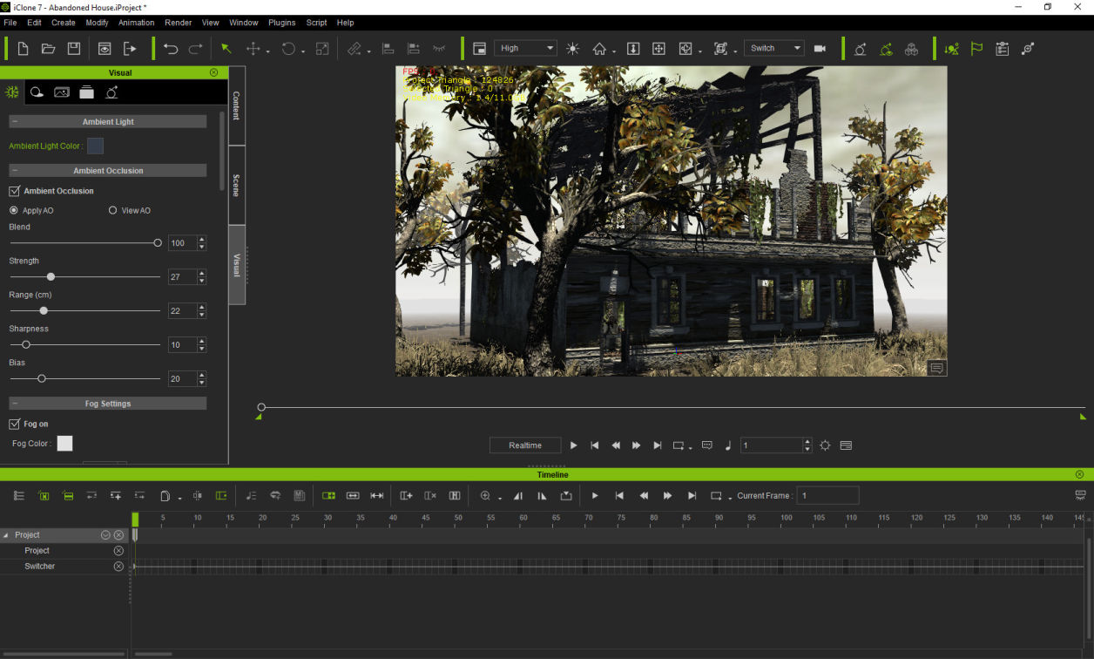Click the video camera icon in the toolbar
1094x659 pixels.
click(820, 49)
